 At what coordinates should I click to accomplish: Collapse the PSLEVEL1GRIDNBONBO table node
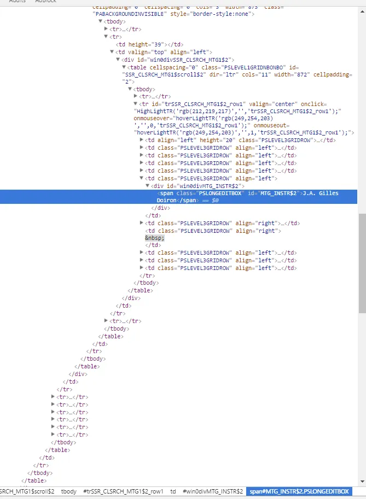[124, 67]
